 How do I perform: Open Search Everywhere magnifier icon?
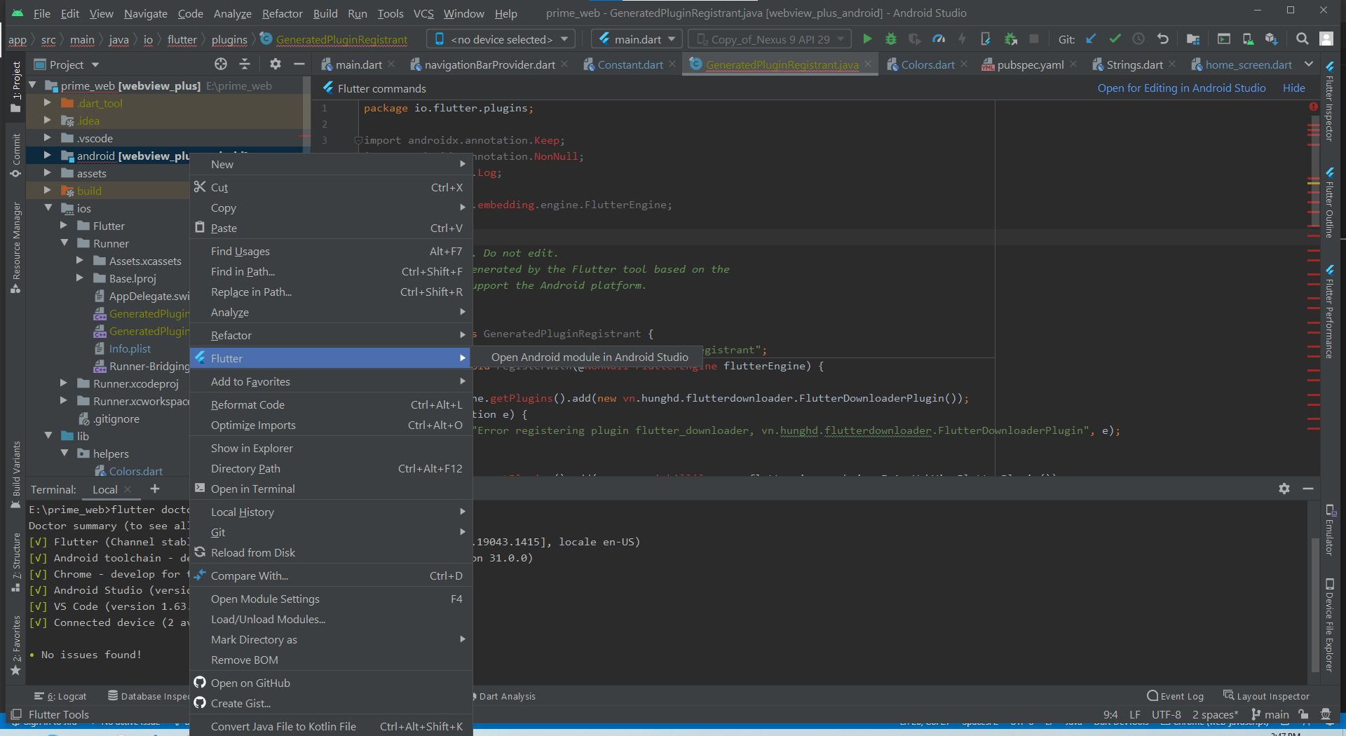[1302, 39]
